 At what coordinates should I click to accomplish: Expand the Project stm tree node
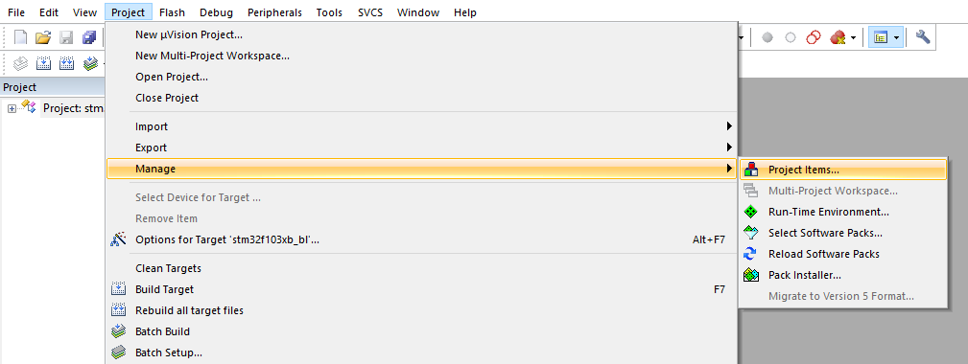tap(12, 108)
